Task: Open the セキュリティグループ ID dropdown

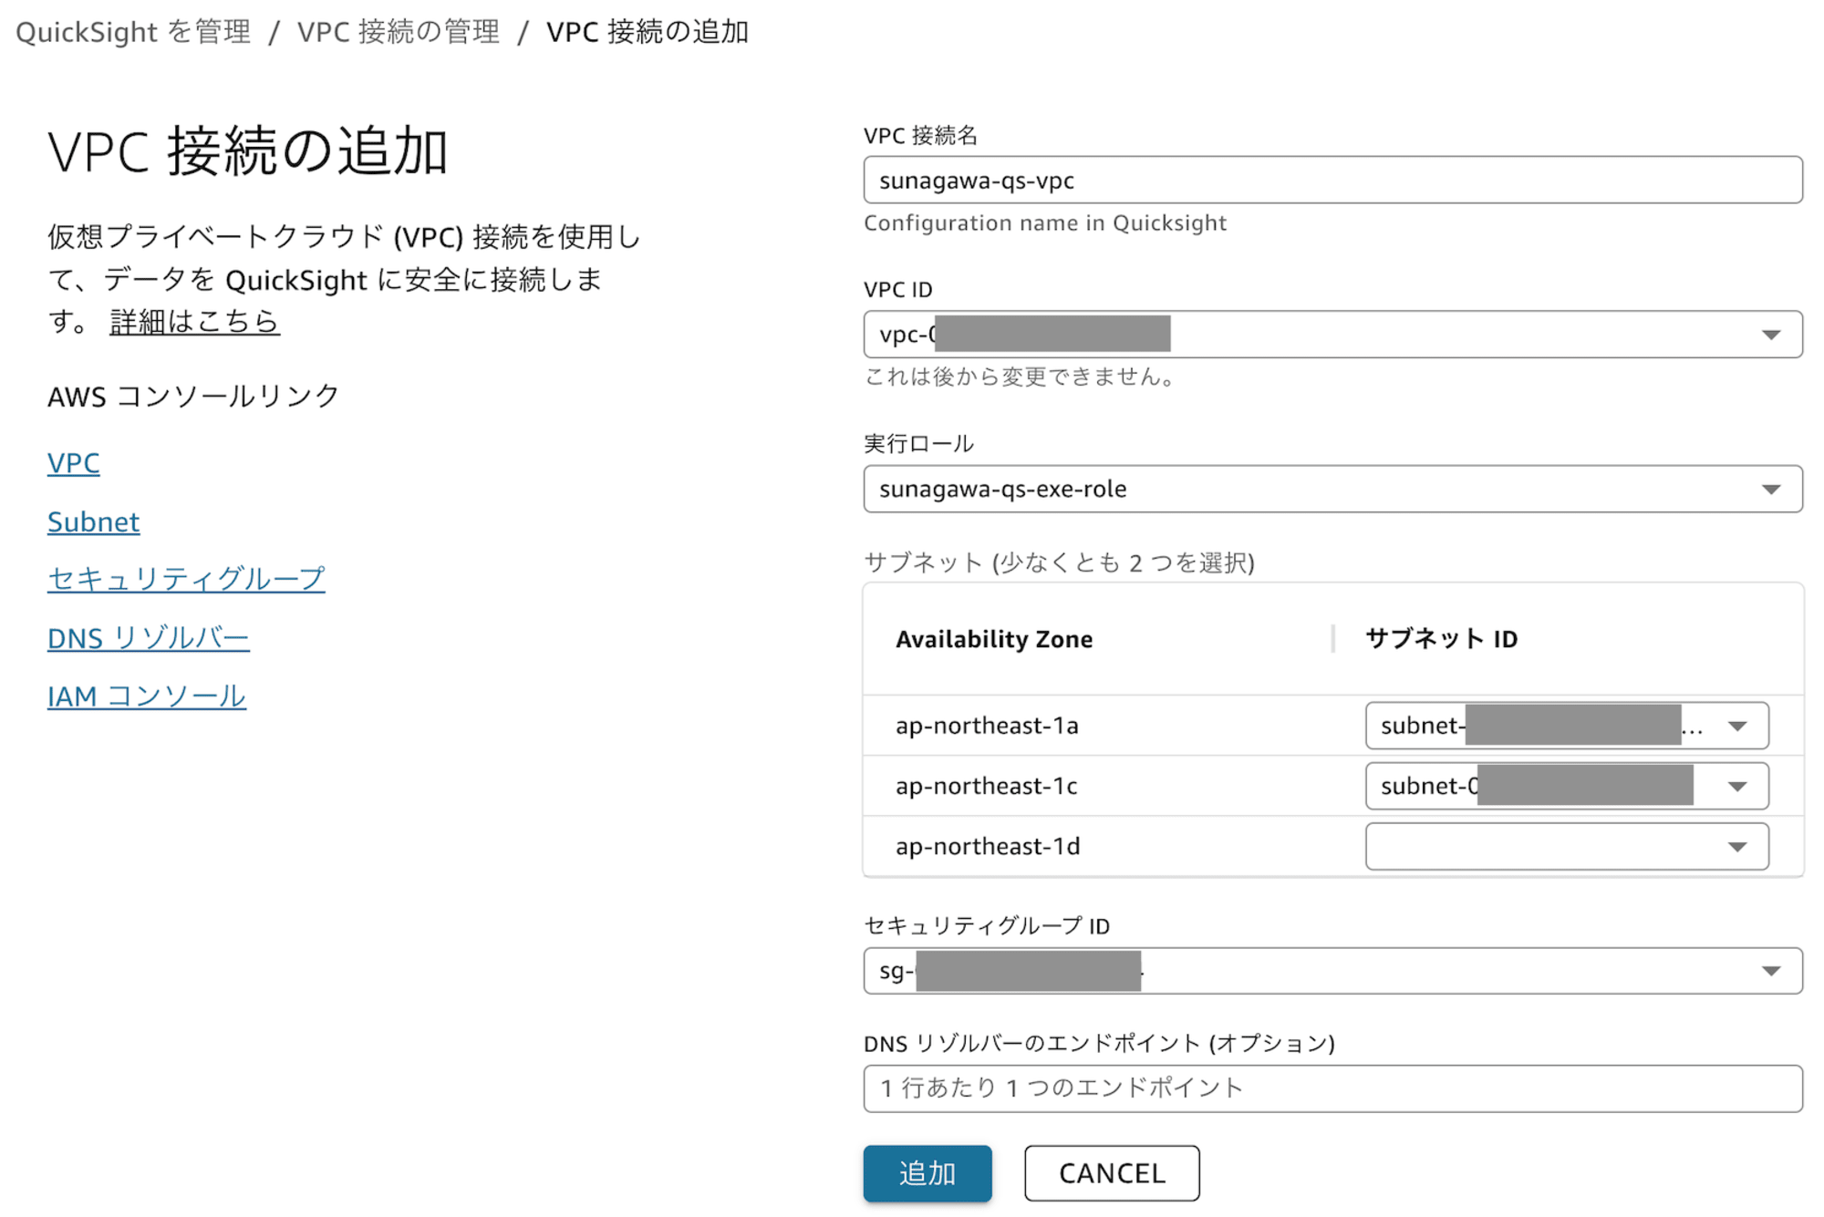Action: [x=1332, y=971]
